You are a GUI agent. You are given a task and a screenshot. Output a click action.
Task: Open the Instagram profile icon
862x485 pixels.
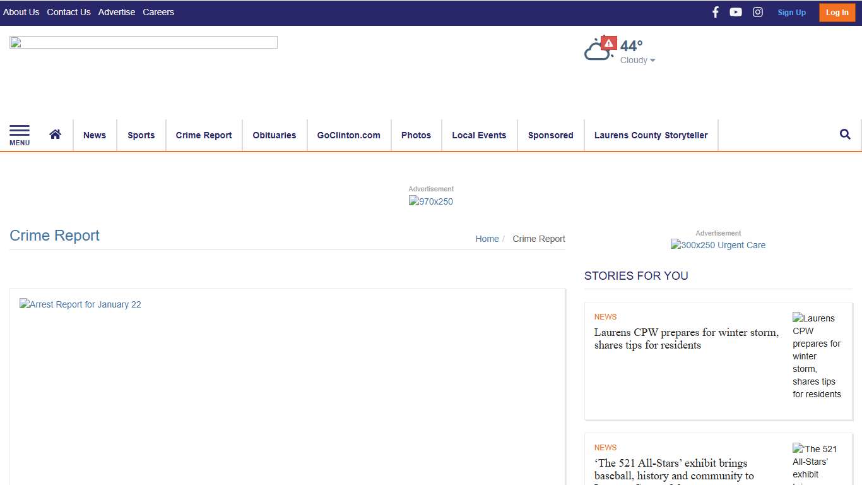coord(757,12)
